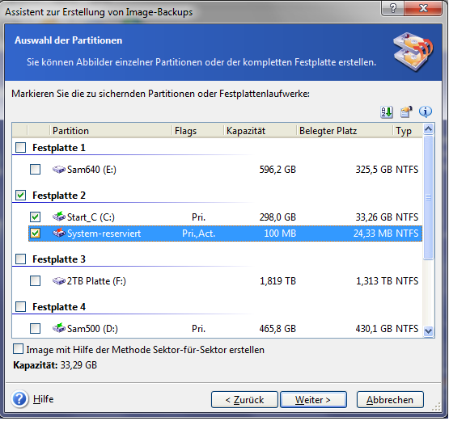
Task: Close the Image-Backup assistant window
Action: [x=423, y=8]
